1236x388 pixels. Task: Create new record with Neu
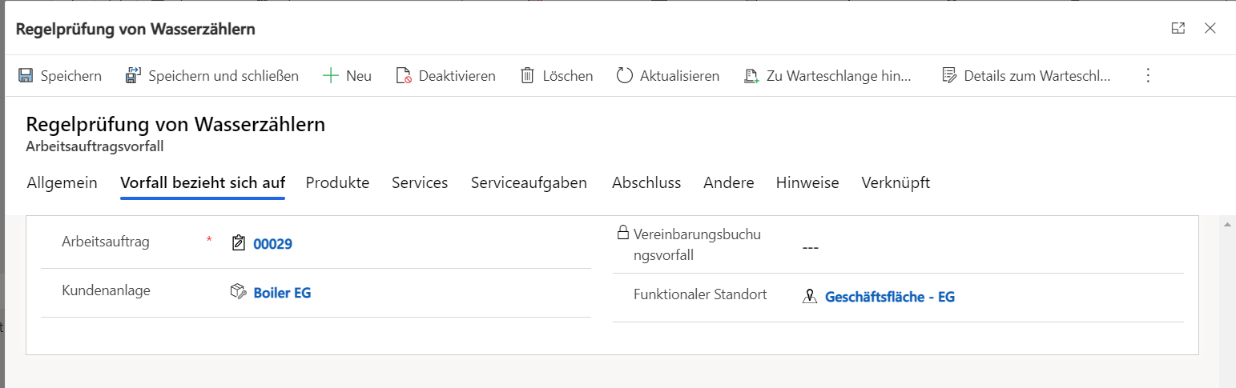(347, 76)
